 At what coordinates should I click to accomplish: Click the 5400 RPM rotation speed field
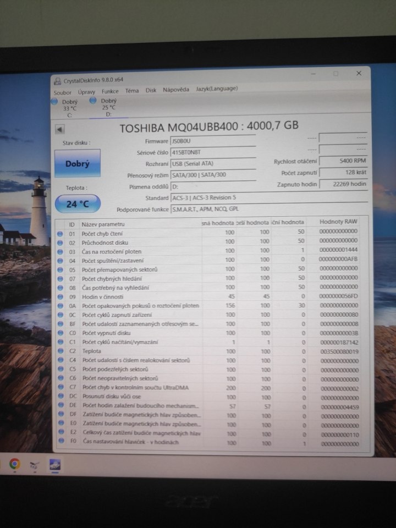(x=343, y=161)
